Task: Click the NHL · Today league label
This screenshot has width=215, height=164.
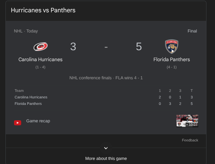Action: click(26, 31)
